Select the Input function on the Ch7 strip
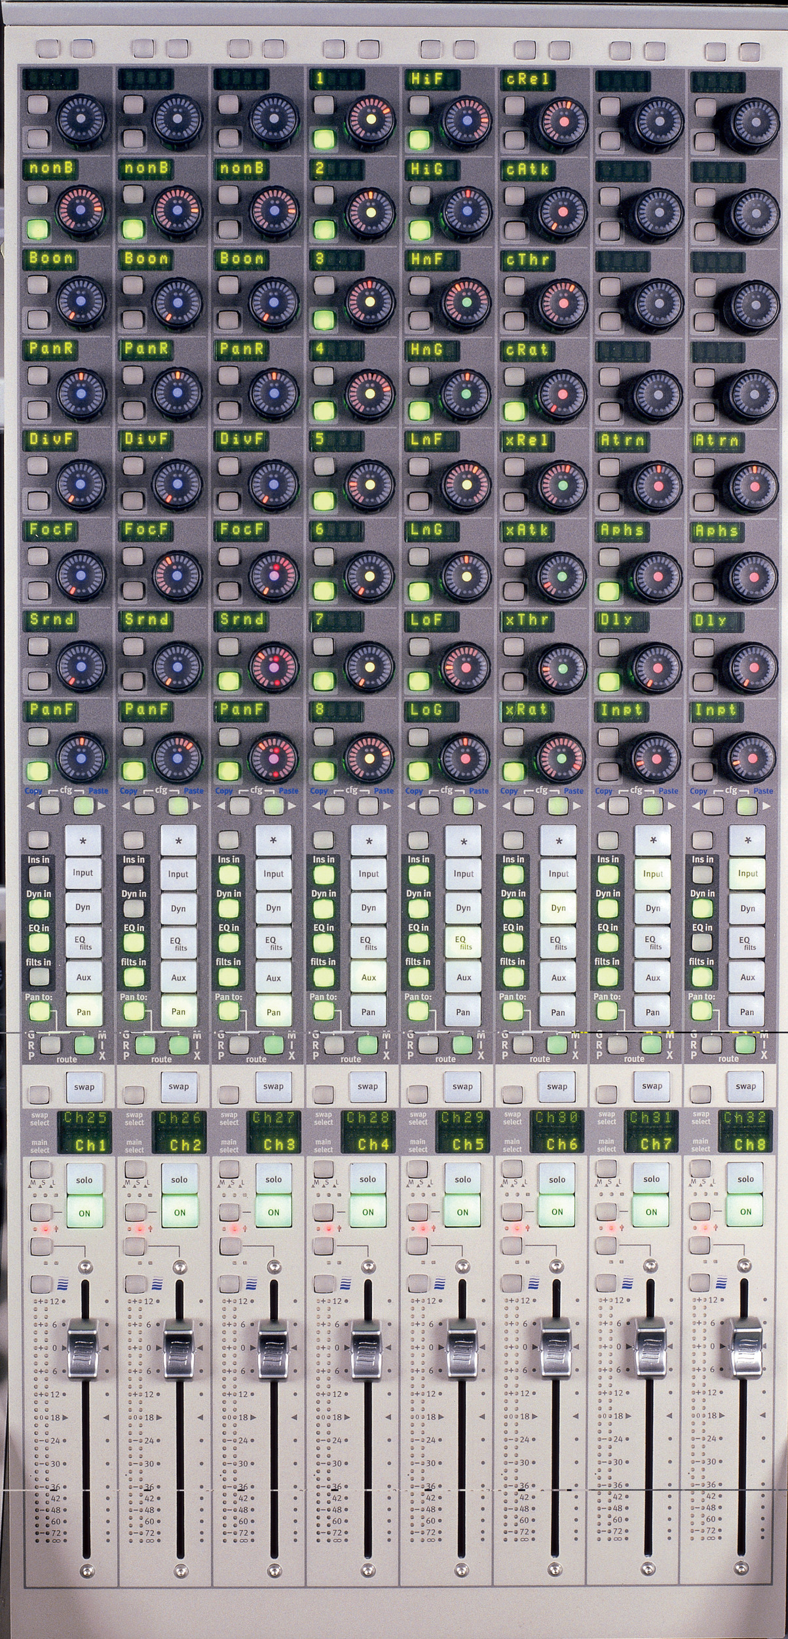 pos(653,874)
